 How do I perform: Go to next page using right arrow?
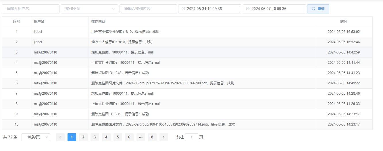tap(163, 137)
